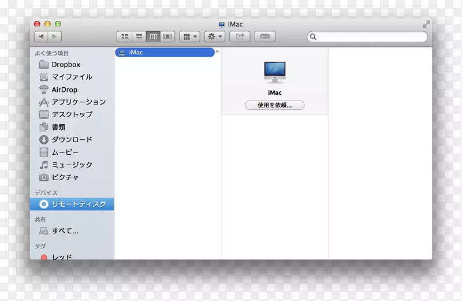This screenshot has width=462, height=301.
Task: Click the 共有 section header
Action: (x=40, y=220)
